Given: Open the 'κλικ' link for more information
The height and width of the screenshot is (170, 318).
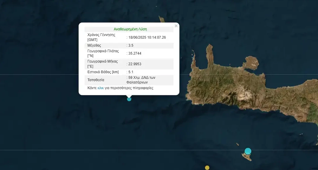Looking at the screenshot, I should point(100,88).
